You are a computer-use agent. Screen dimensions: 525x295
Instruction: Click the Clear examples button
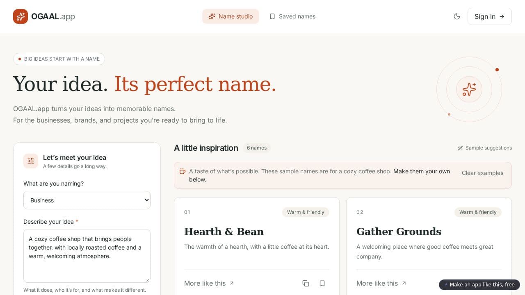tap(482, 173)
